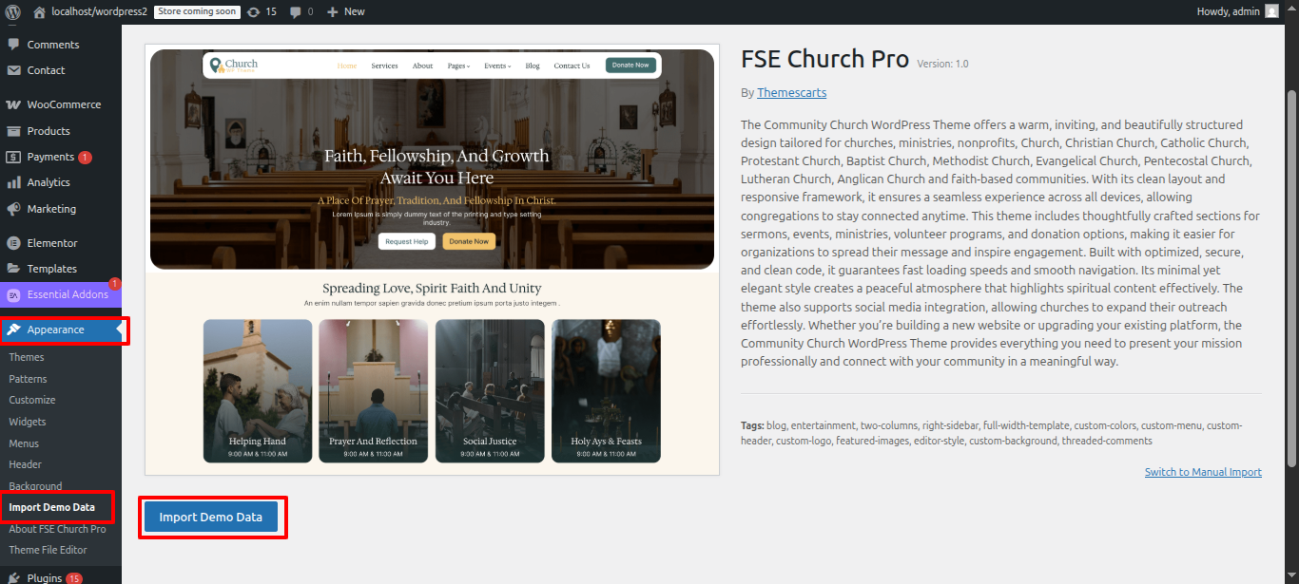1299x584 pixels.
Task: Click the Essential Addons icon
Action: pyautogui.click(x=13, y=294)
